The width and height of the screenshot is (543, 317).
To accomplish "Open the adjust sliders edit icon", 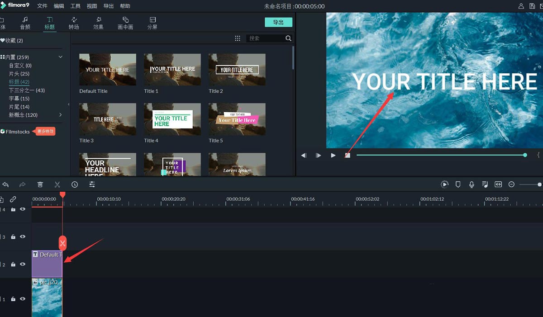I will [x=92, y=185].
